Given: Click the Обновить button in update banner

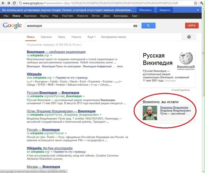Looking at the screenshot, I should click(145, 10).
